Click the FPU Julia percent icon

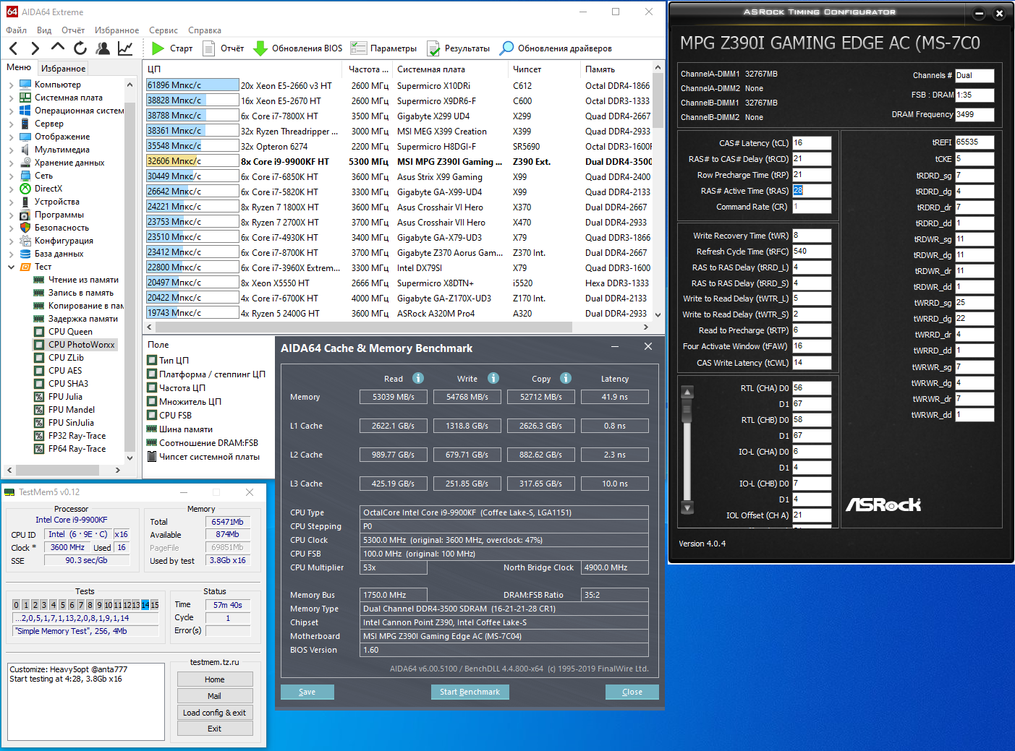(39, 397)
